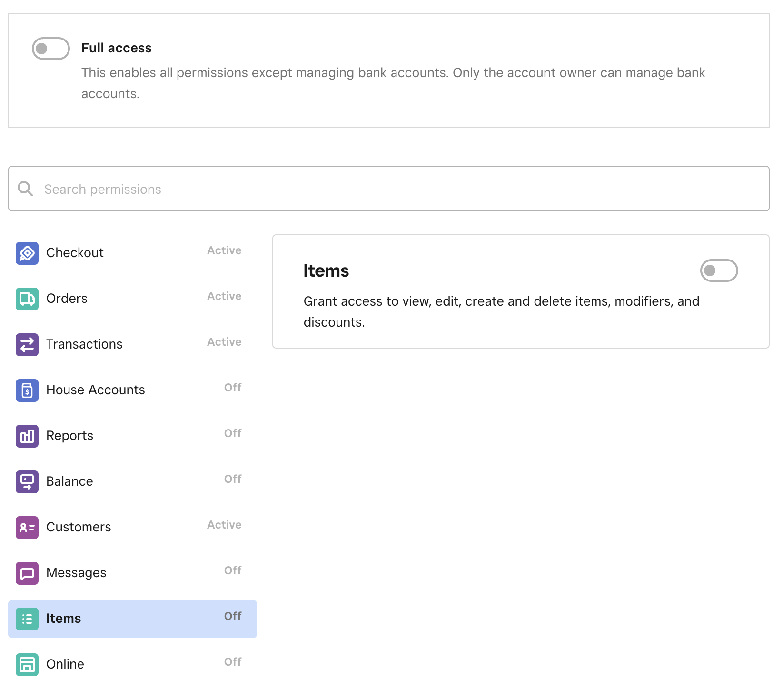Click the Off status beside Balance
Viewport: 783px width, 680px height.
[233, 479]
